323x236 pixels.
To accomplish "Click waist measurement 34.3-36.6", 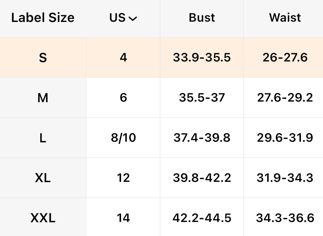I will point(285,218).
